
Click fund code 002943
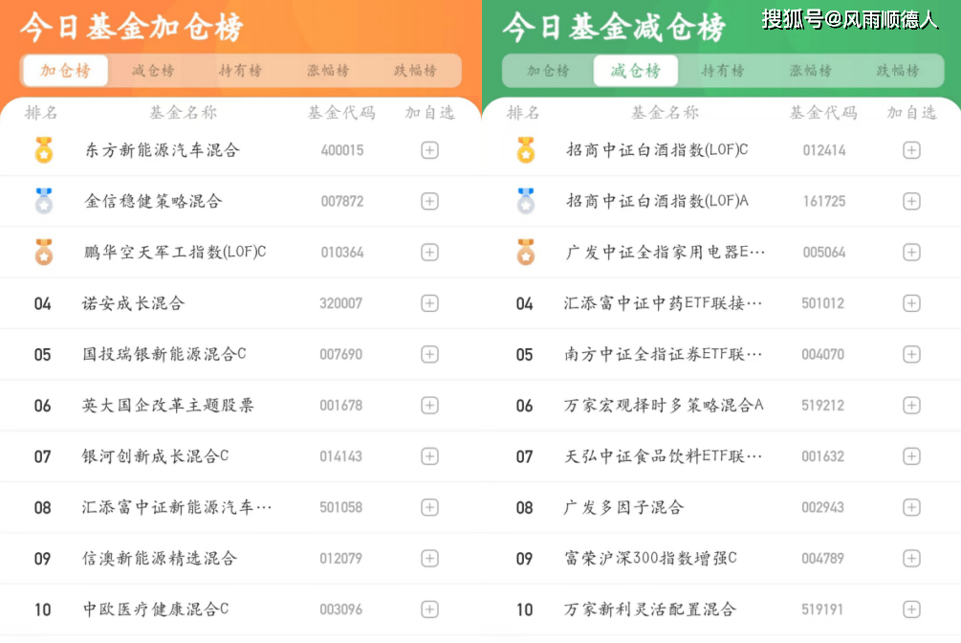click(823, 507)
